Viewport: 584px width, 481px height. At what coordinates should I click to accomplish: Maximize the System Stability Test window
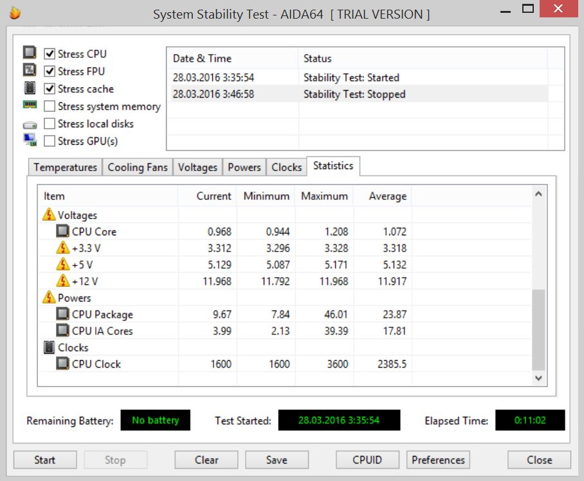(x=528, y=9)
